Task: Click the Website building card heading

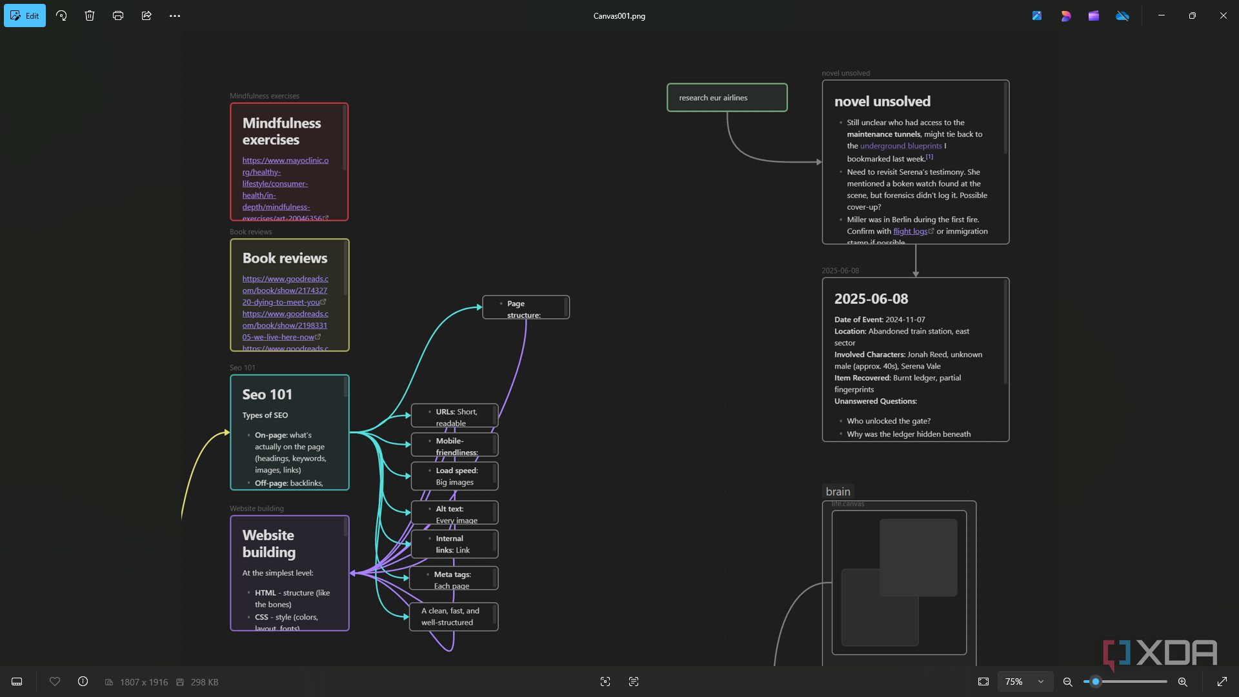Action: (269, 543)
